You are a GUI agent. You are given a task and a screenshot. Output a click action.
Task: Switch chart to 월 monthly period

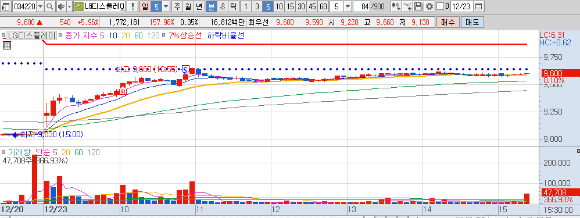pos(188,6)
